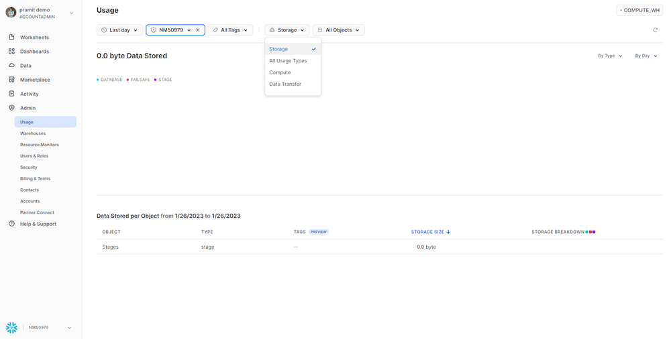Open the Last day time range dropdown
This screenshot has height=339, width=671.
(x=119, y=30)
